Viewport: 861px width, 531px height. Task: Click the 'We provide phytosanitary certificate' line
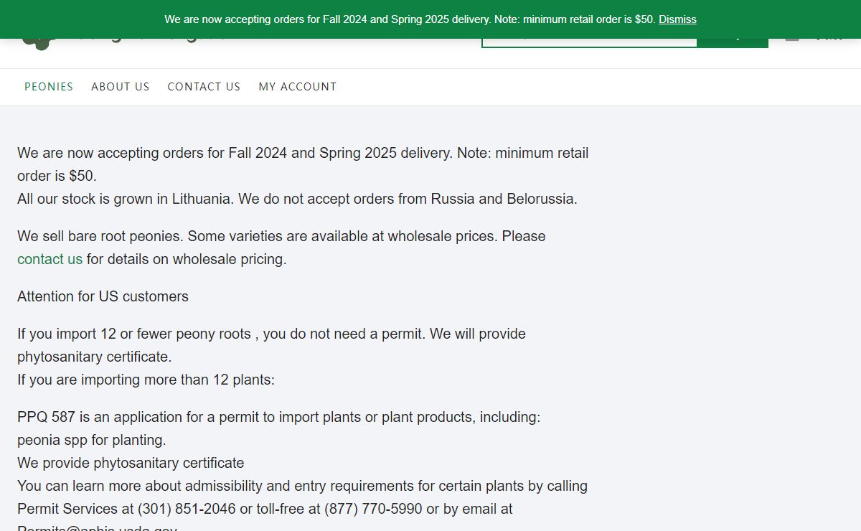point(131,463)
